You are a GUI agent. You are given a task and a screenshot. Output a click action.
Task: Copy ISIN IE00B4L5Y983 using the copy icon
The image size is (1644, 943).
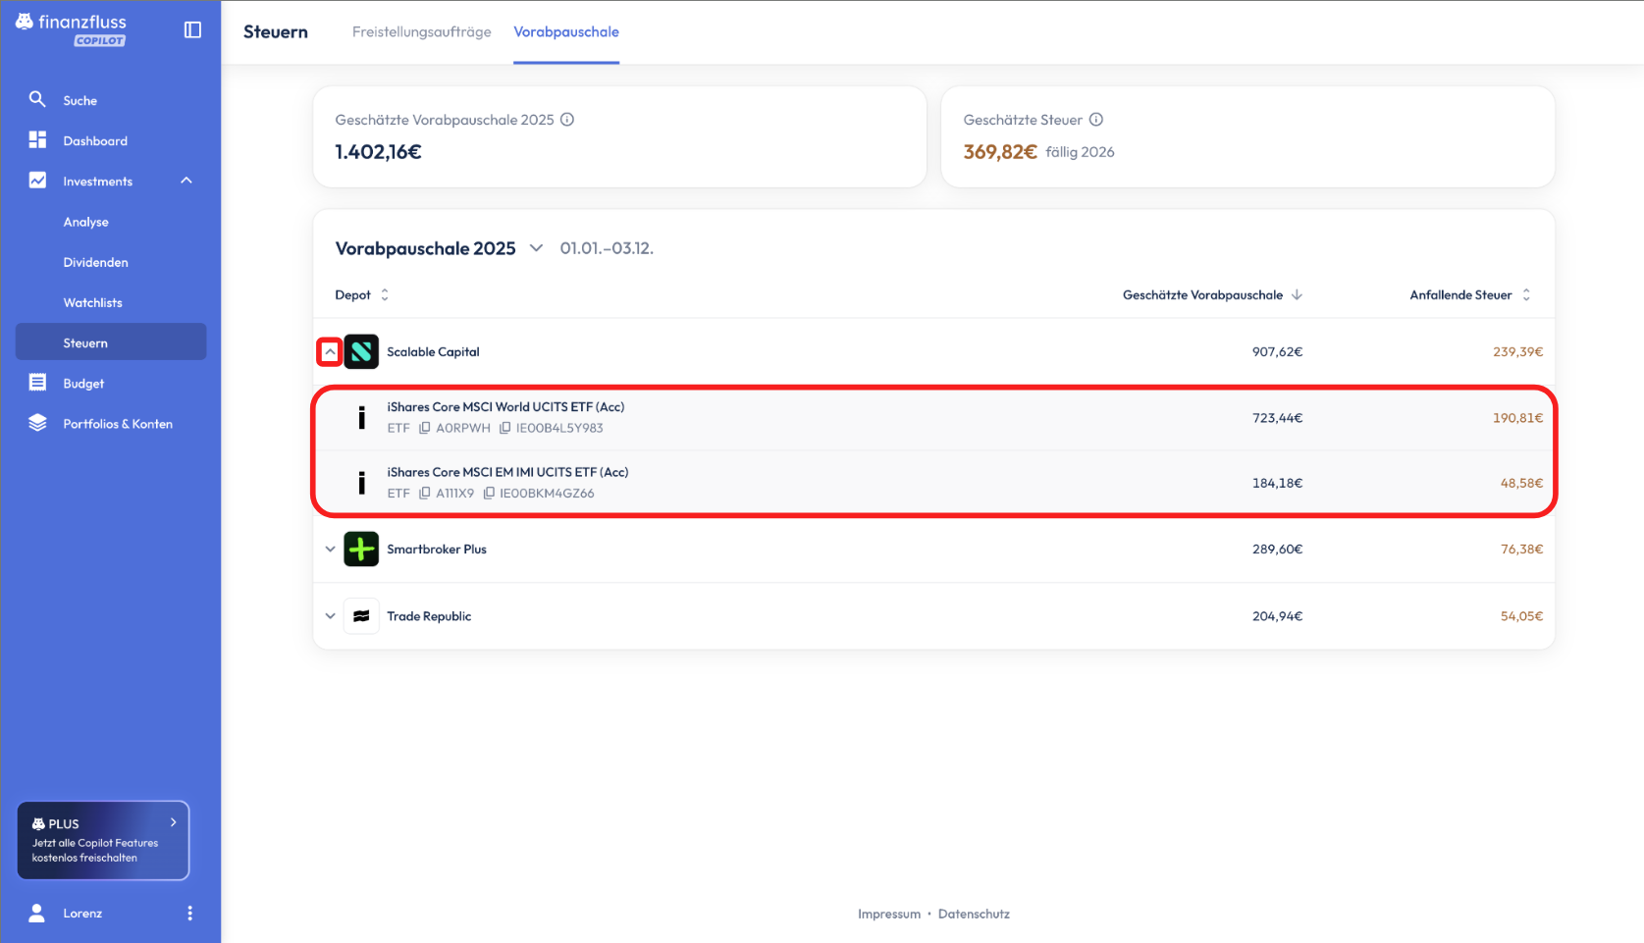click(x=504, y=428)
